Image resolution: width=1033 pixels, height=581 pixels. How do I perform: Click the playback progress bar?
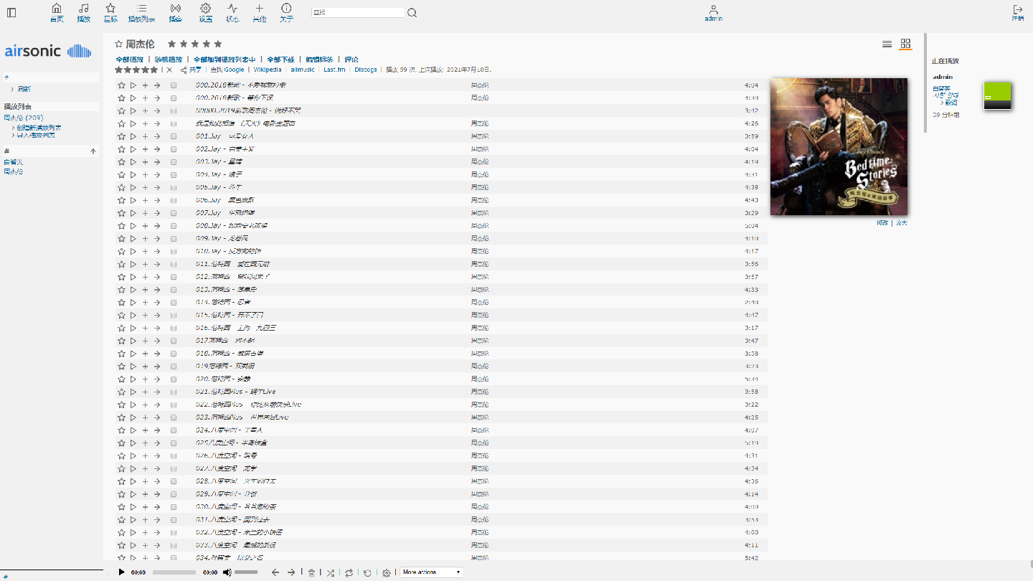pyautogui.click(x=174, y=572)
